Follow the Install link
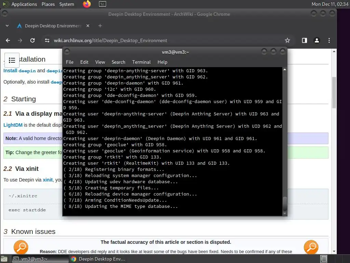This screenshot has height=263, width=350. pos(10,71)
